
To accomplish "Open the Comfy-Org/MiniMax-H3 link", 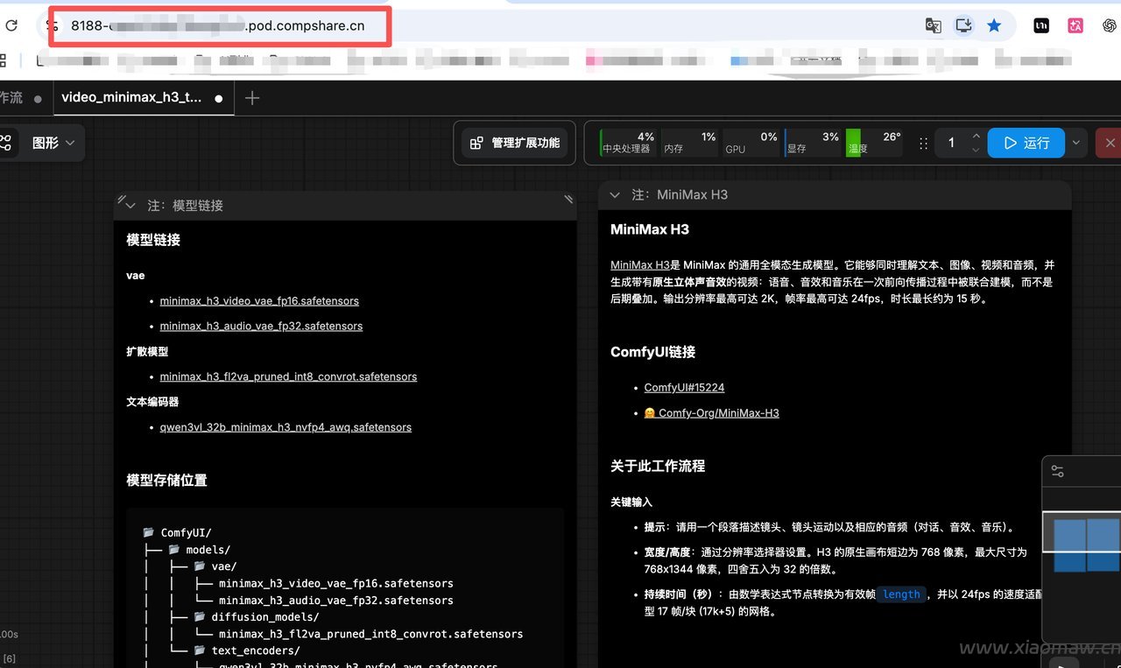I will coord(711,412).
